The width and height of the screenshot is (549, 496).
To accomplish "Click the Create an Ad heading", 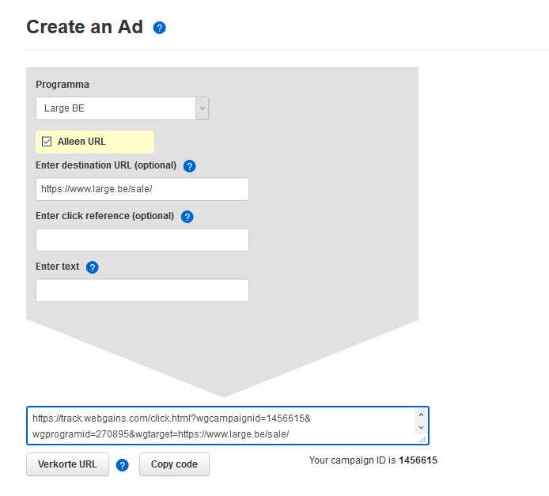I will pos(85,27).
